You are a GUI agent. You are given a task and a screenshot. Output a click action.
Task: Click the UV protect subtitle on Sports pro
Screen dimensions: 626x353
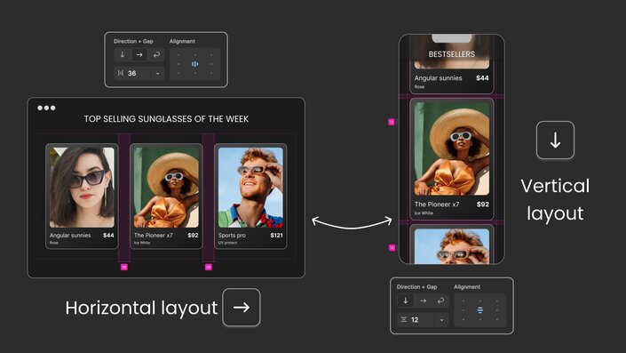tap(227, 243)
